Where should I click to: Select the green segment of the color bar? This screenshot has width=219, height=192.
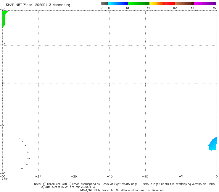pos(139,4)
